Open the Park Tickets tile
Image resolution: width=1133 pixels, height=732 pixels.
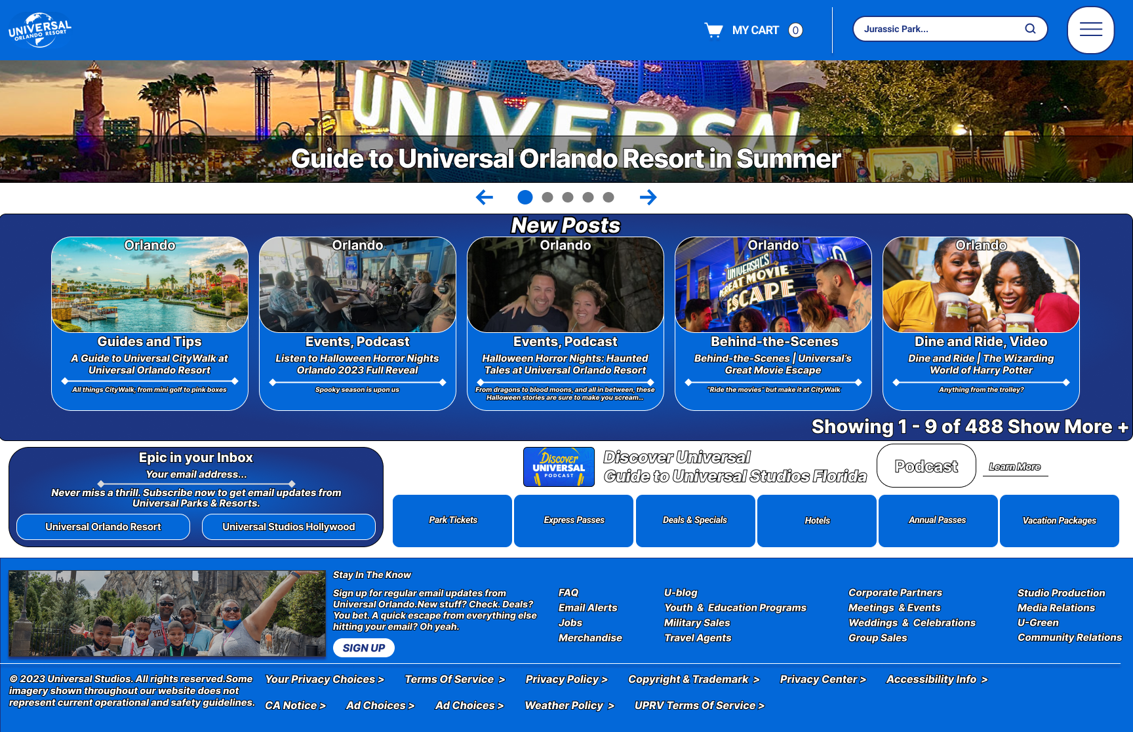(452, 520)
